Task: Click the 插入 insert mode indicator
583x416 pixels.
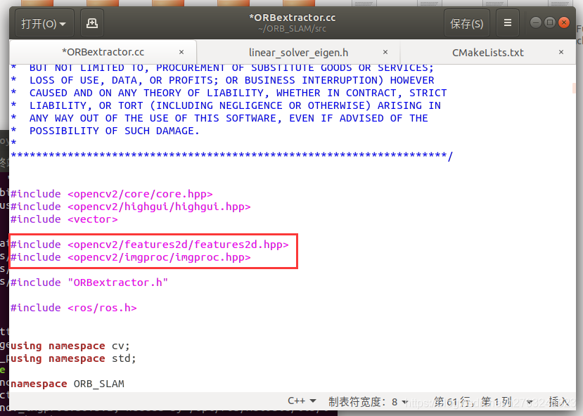Action: 559,401
